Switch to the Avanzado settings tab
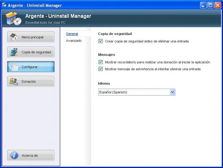The image size is (223, 168). coord(74,41)
